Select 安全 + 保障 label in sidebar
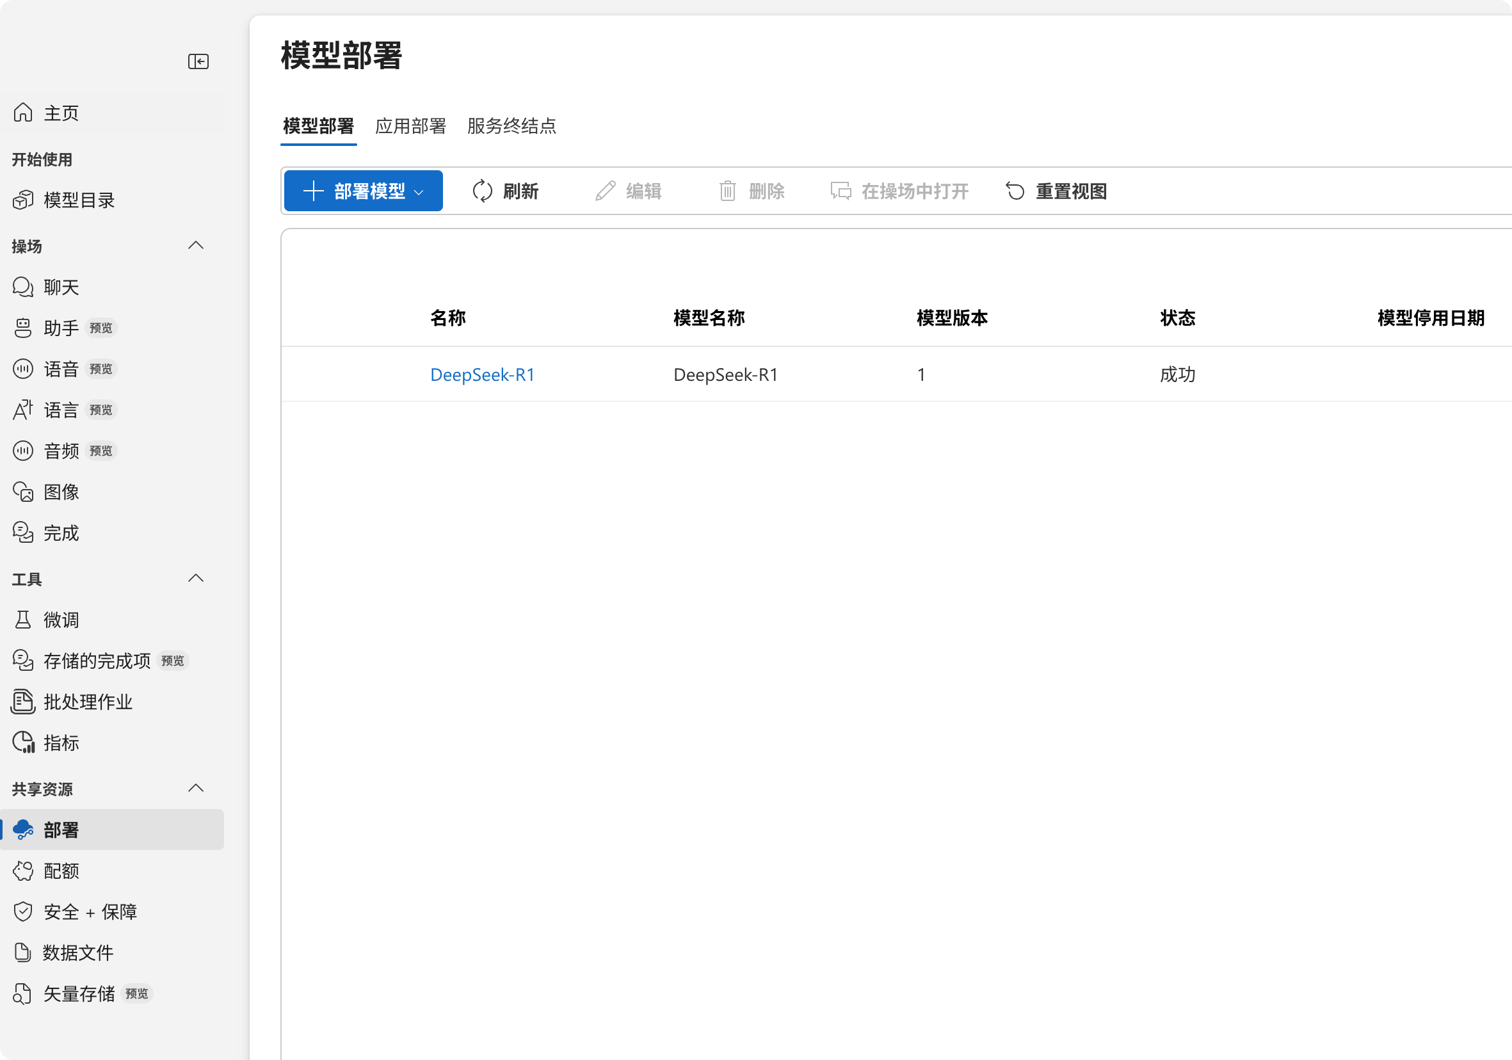Viewport: 1512px width, 1060px height. [90, 911]
